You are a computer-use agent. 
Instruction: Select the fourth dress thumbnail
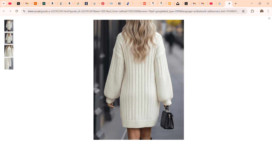pyautogui.click(x=9, y=64)
